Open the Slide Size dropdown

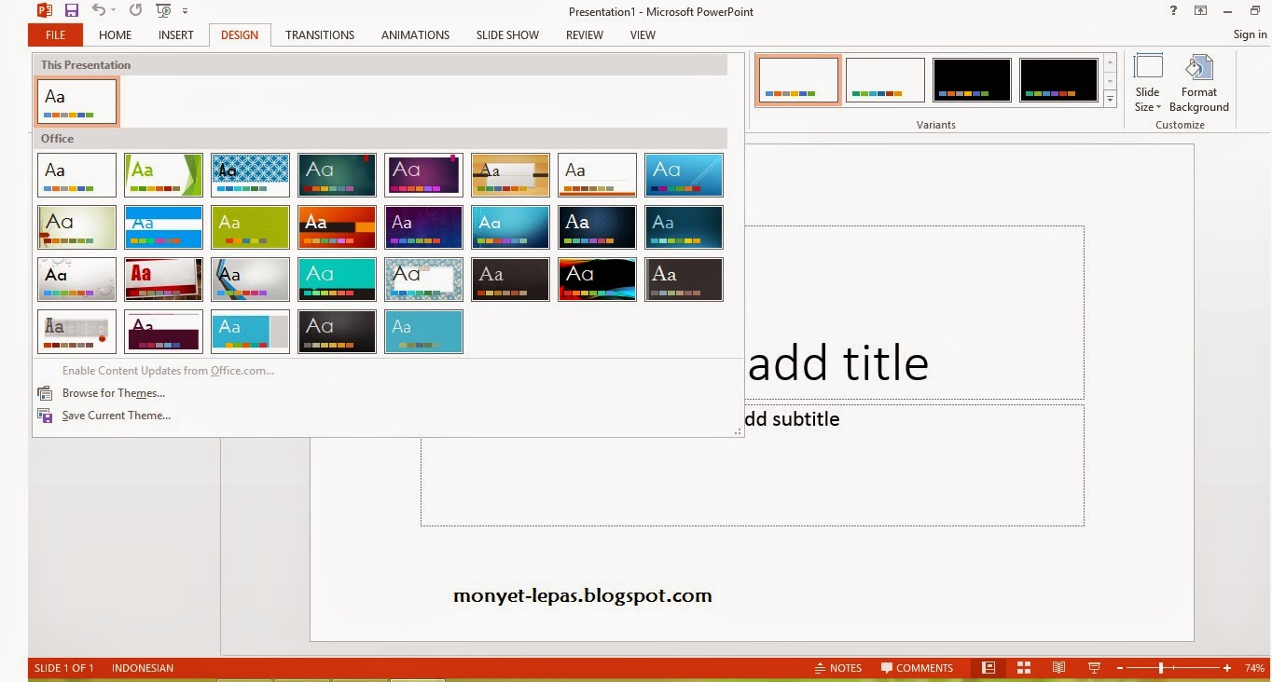1148,84
